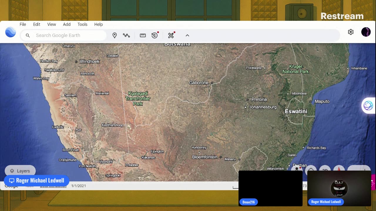Click the Keetmanshoop town label

point(112,125)
